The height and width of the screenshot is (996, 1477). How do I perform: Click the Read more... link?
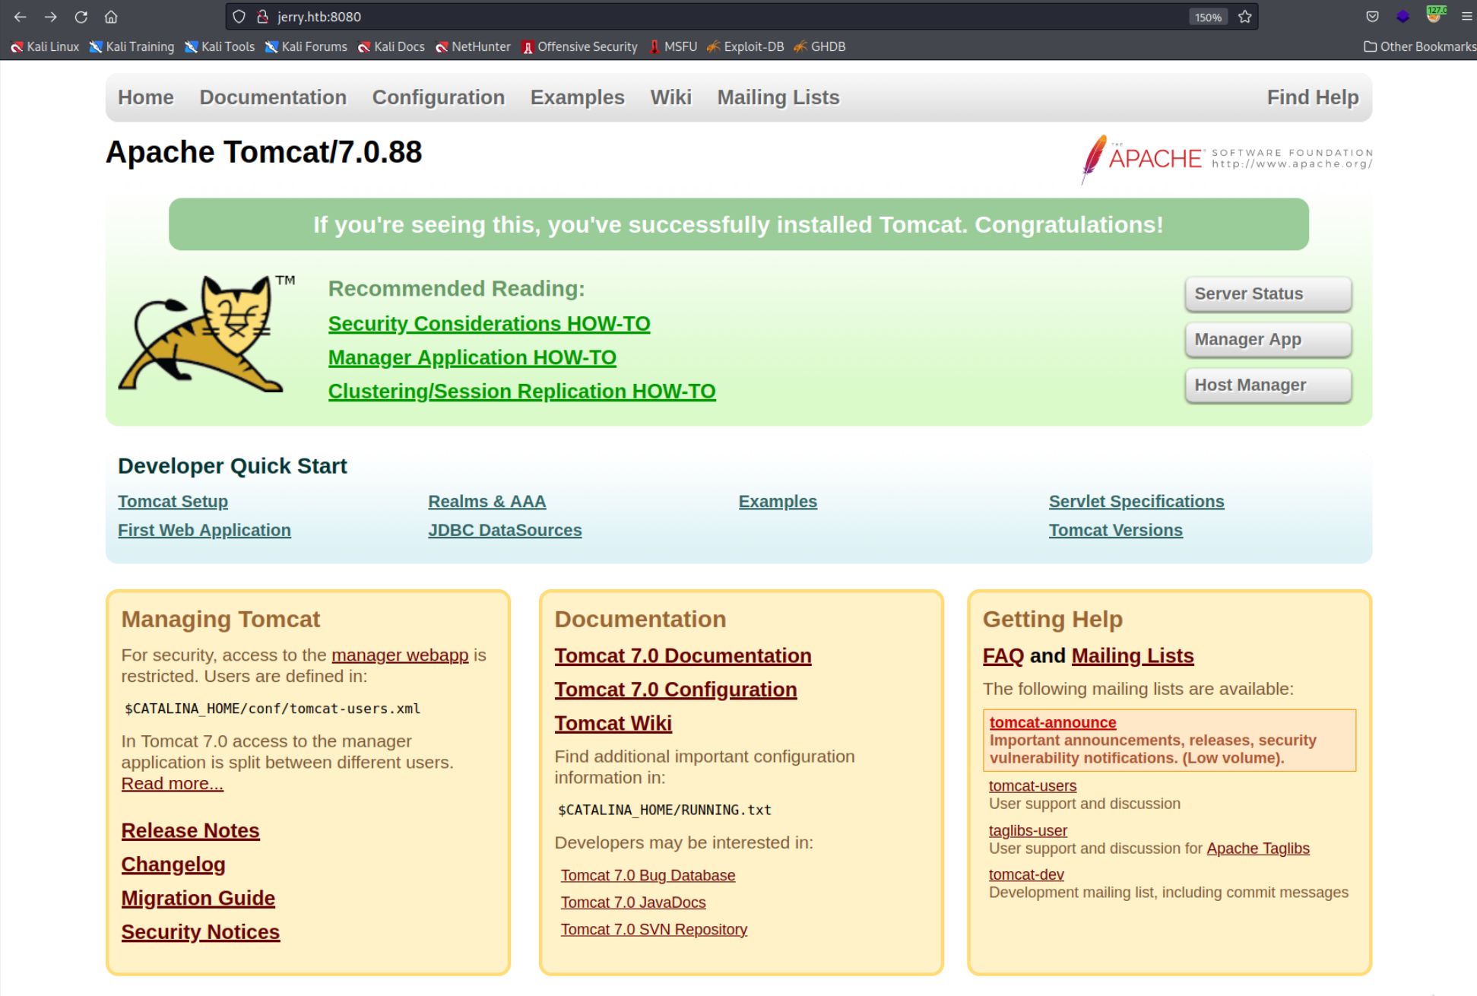point(172,783)
